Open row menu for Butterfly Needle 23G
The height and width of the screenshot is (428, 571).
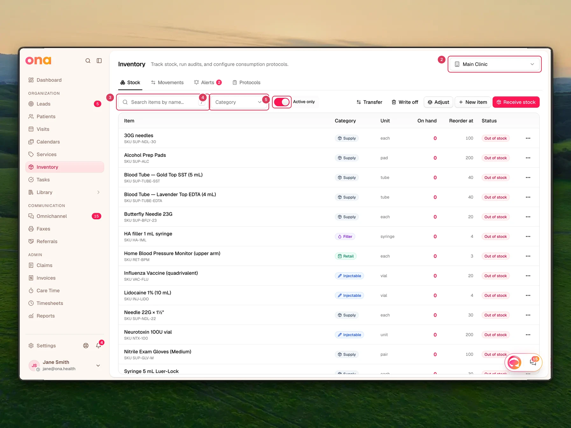[528, 217]
